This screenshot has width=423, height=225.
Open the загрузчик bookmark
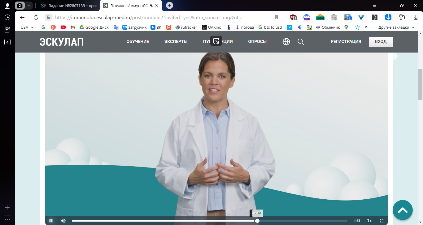(135, 27)
